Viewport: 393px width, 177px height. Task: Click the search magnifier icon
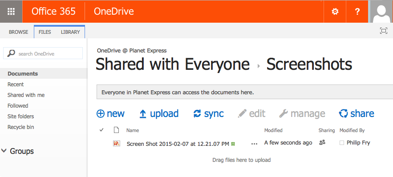(11, 53)
